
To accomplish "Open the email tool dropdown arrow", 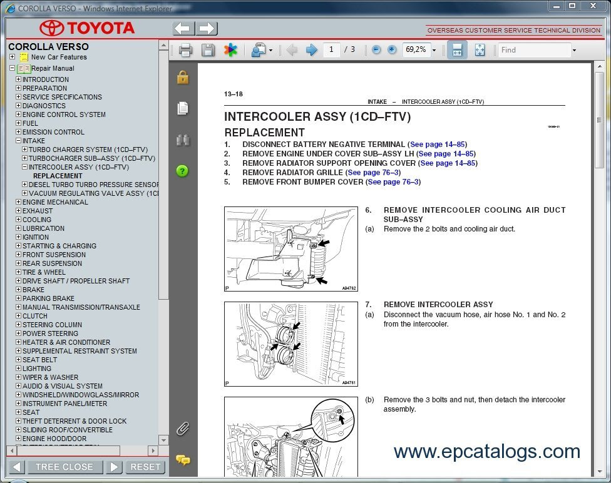I will (271, 50).
